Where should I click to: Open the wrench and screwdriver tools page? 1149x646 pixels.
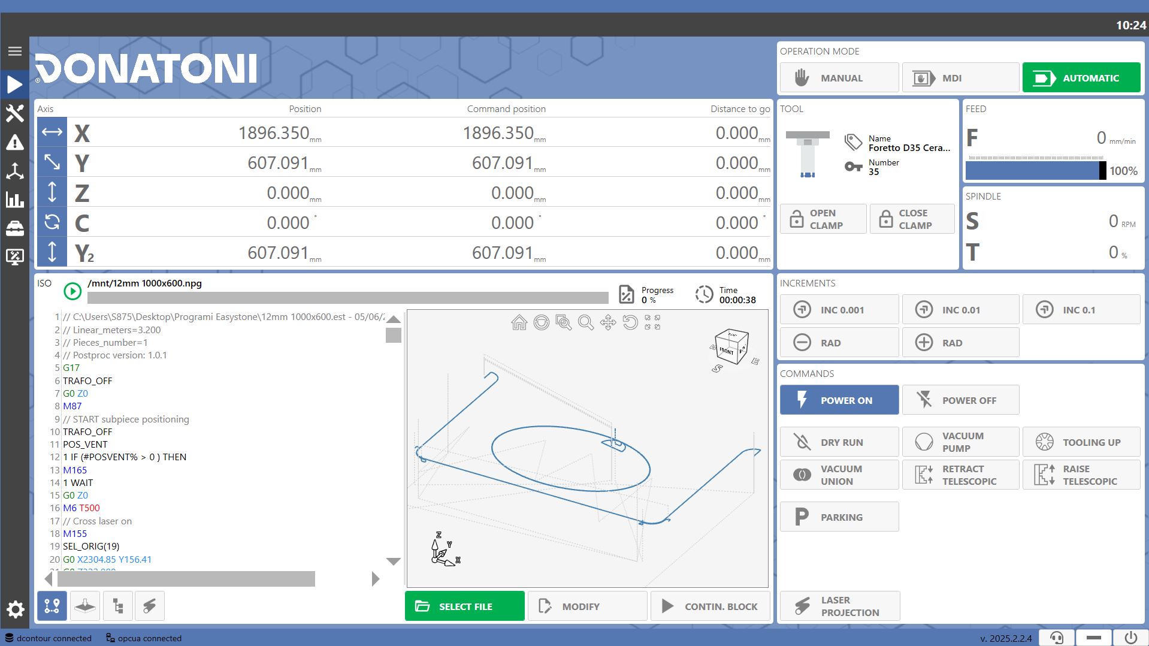15,113
